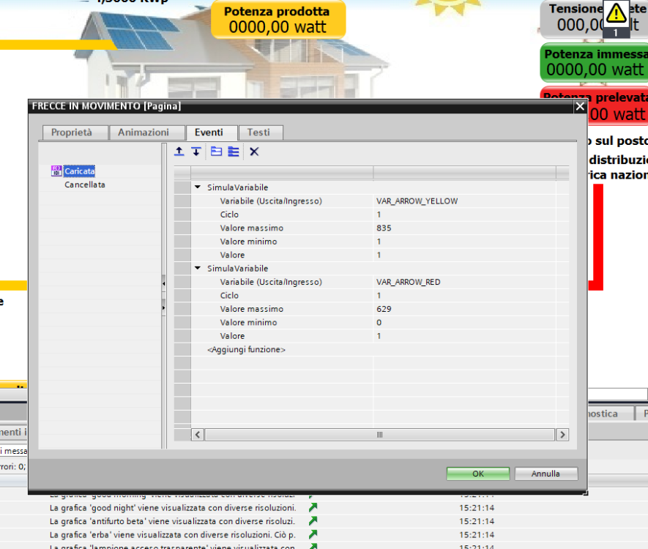Click green go-to arrow beside 'antifurto beta' message

click(x=313, y=520)
